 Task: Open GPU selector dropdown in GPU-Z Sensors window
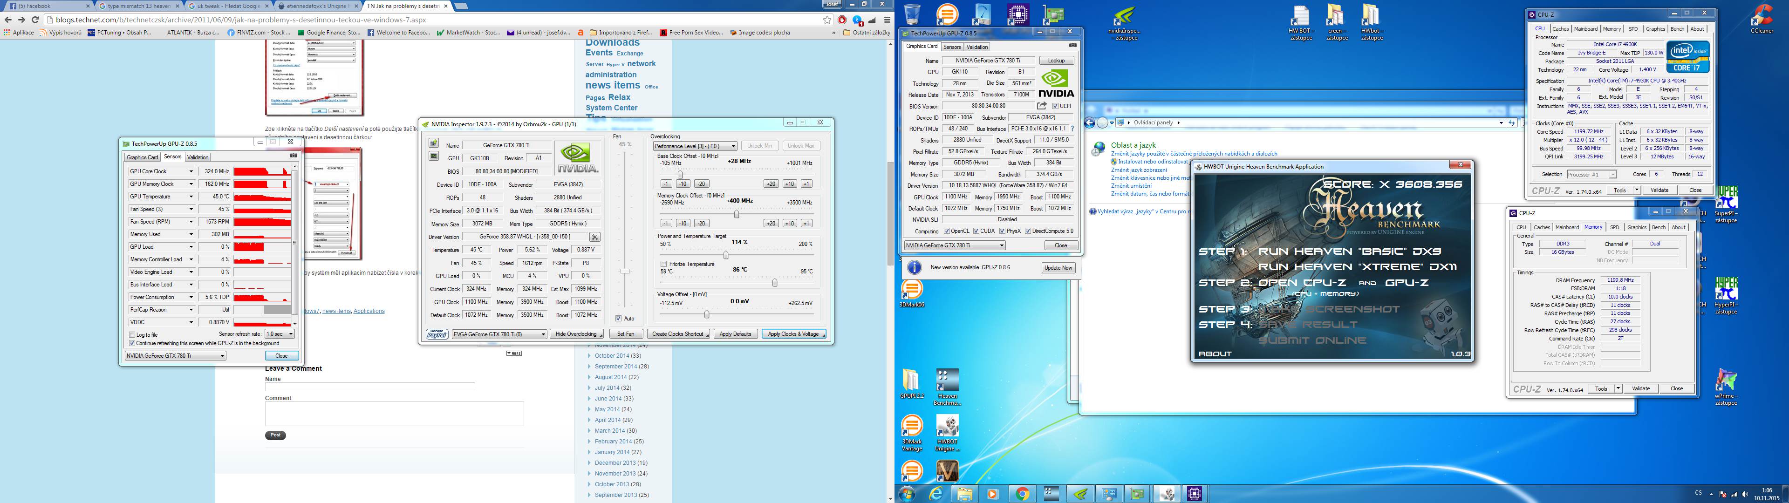pyautogui.click(x=176, y=356)
